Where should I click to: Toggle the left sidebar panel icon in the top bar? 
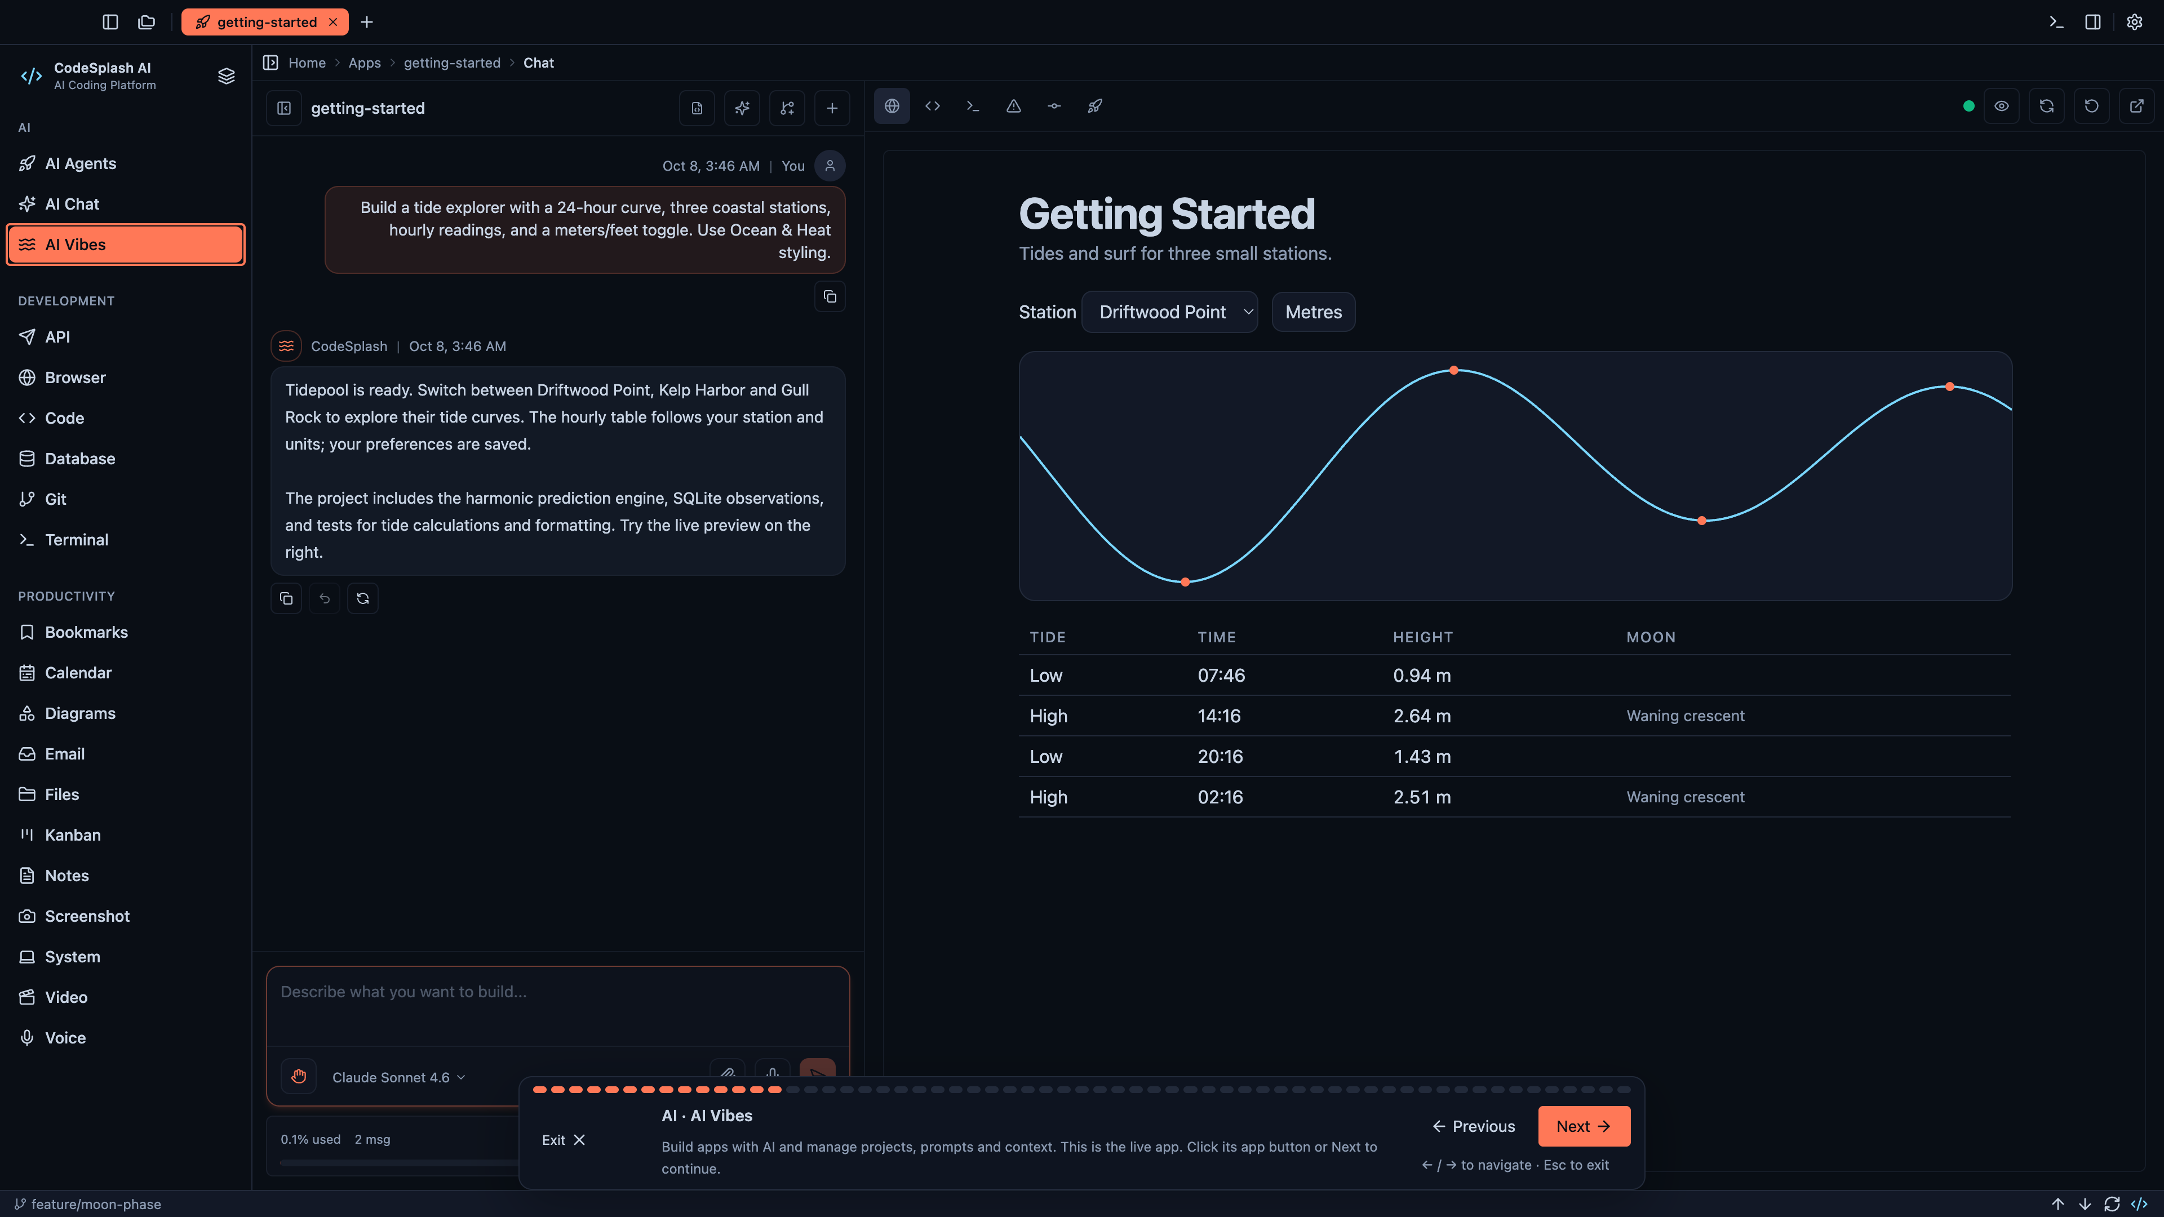[110, 22]
